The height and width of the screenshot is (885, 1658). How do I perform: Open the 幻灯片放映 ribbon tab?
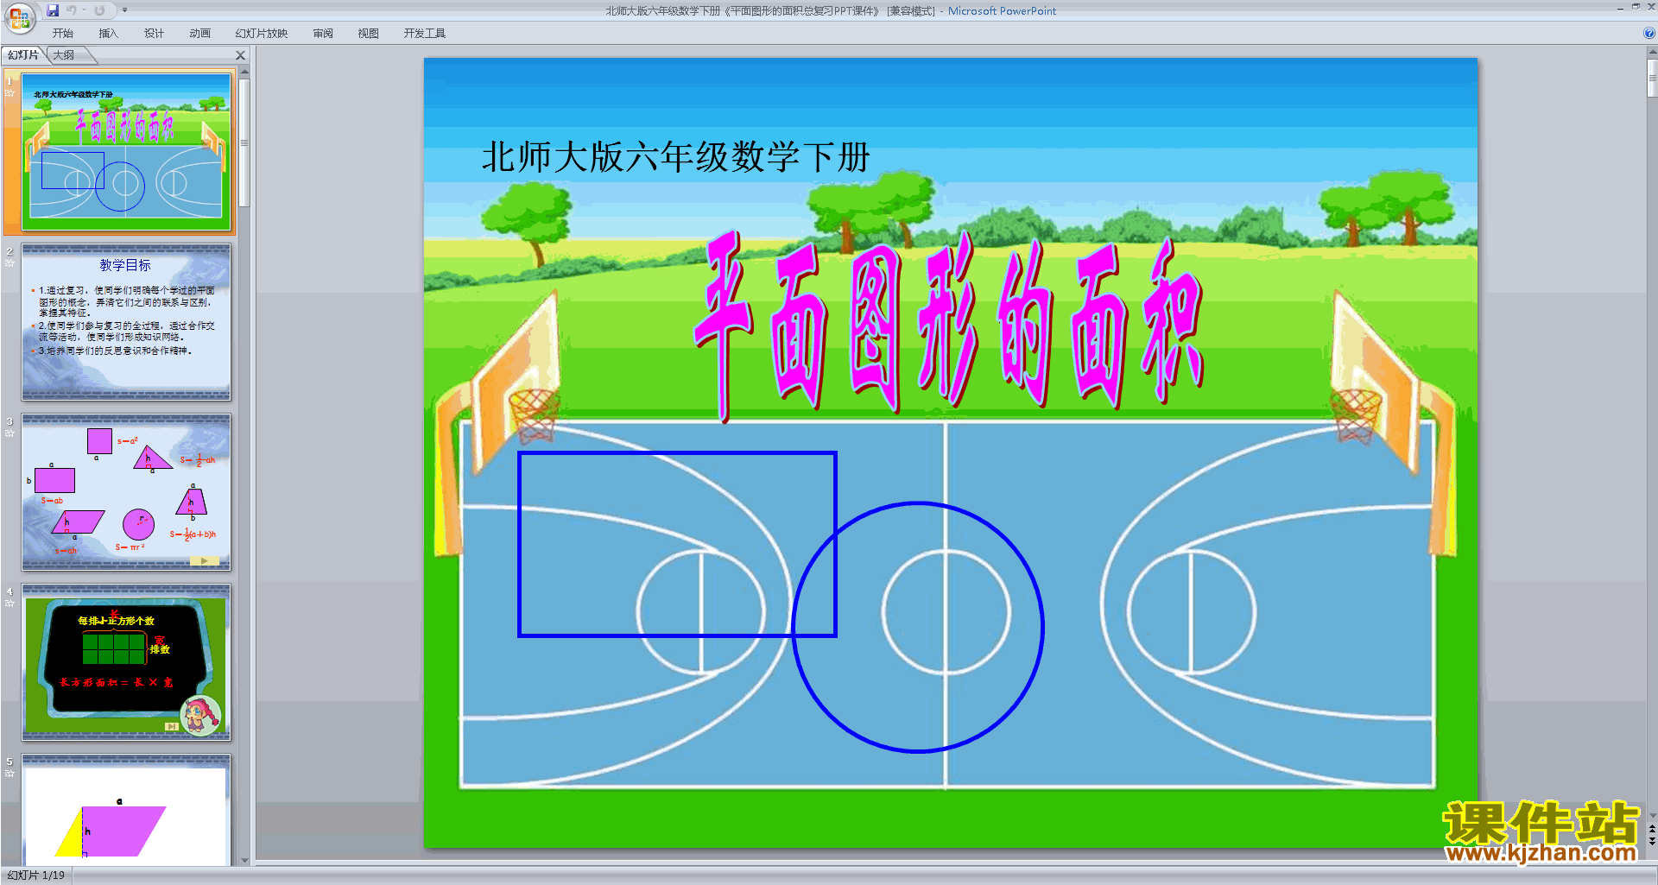[x=262, y=34]
